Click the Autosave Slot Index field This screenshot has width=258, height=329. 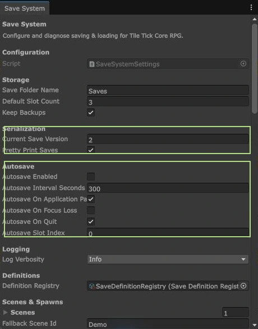(x=168, y=233)
